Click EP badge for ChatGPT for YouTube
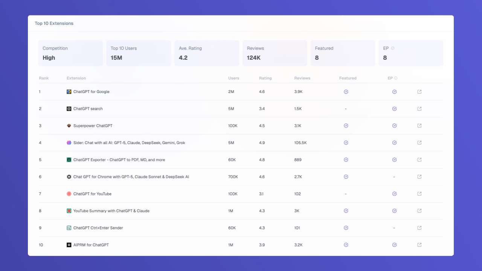 click(394, 194)
